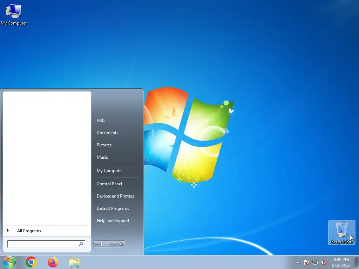Open Default Programs
359x269 pixels.
pyautogui.click(x=113, y=208)
